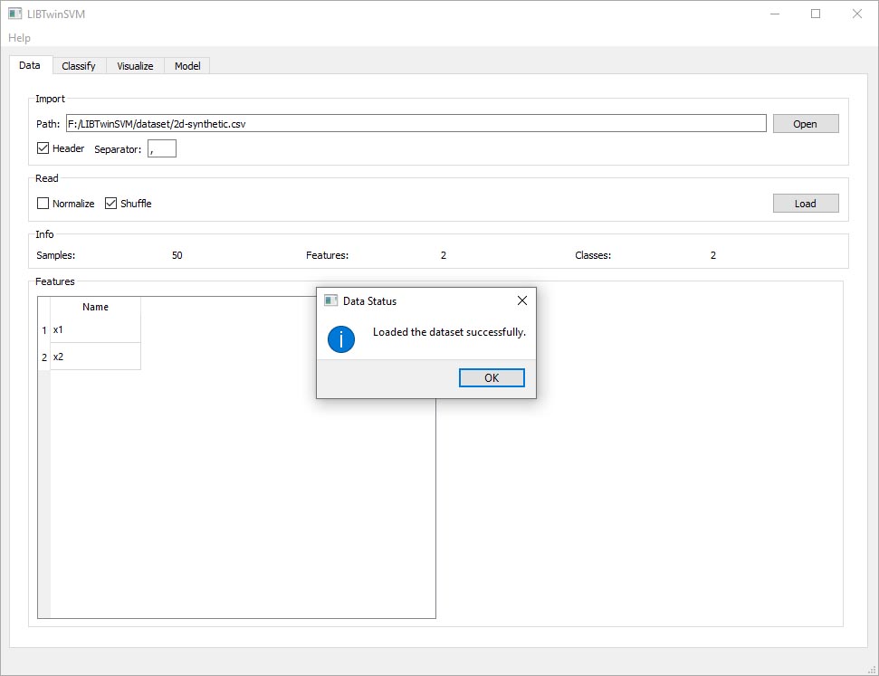Click the Open button to browse dataset

(x=806, y=124)
